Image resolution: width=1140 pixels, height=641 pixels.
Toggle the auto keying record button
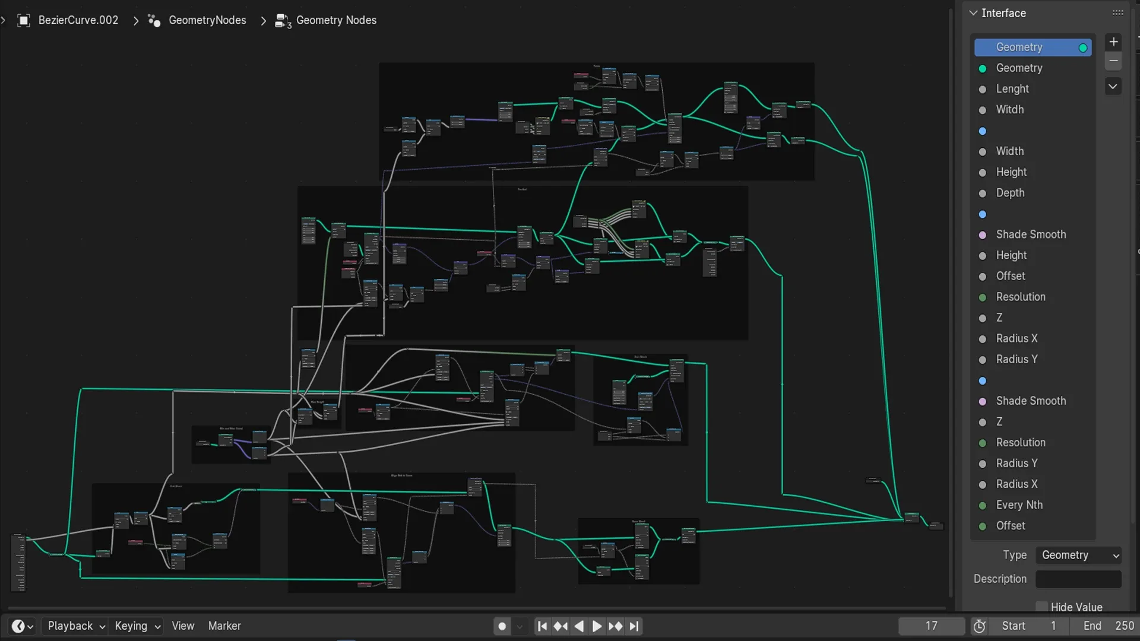point(502,626)
